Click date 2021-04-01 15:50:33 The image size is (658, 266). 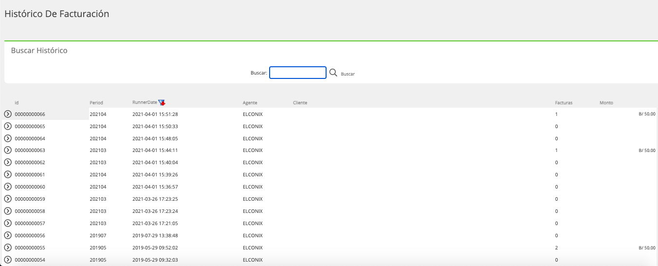(x=155, y=126)
